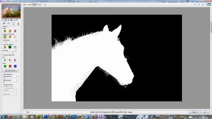Click the Cancel button
Screen dimensions: 212x119
coord(194,112)
